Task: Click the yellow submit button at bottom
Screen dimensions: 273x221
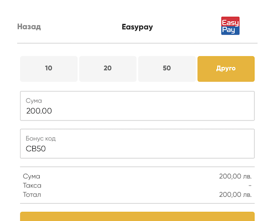Action: click(137, 216)
